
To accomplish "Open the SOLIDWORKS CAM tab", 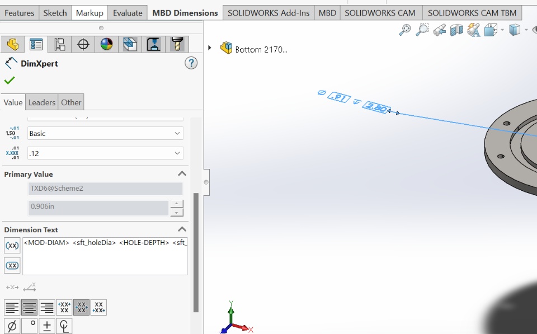I will (x=380, y=13).
